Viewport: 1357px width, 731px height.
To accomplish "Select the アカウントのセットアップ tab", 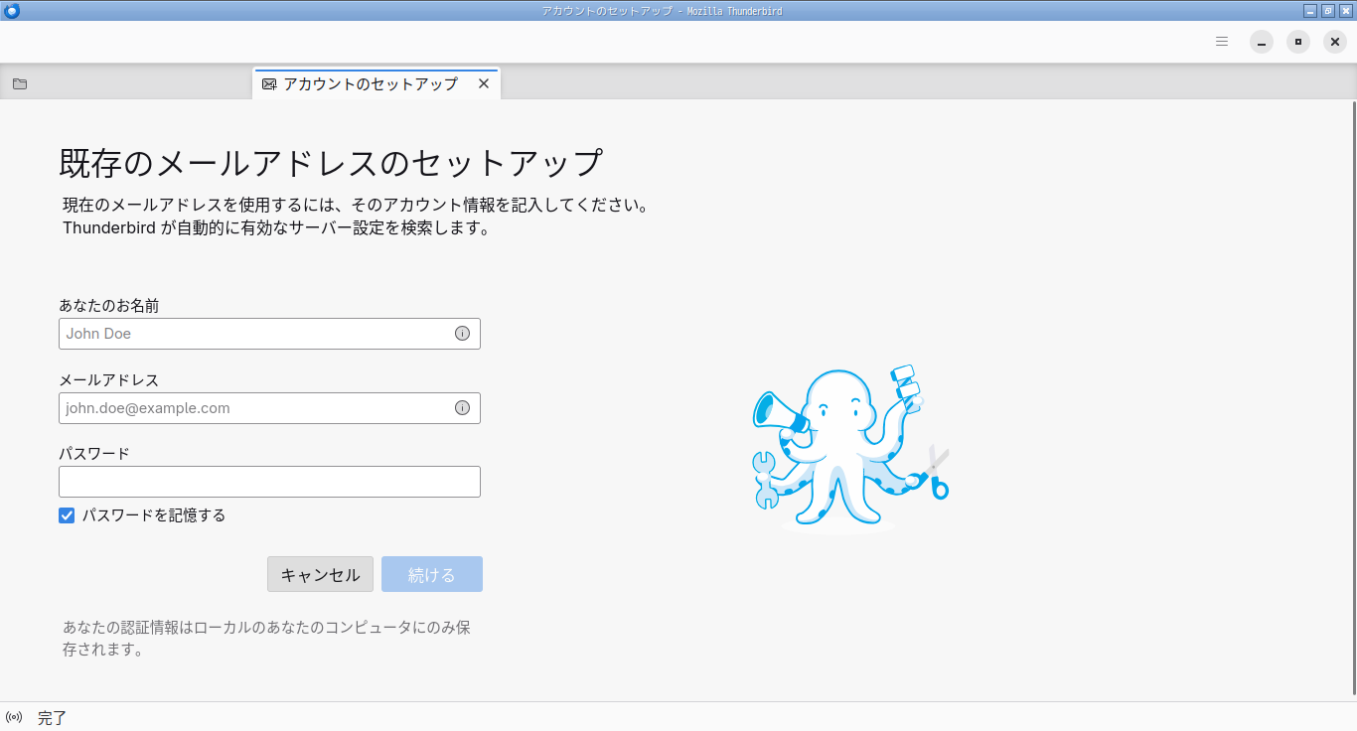I will pos(377,84).
